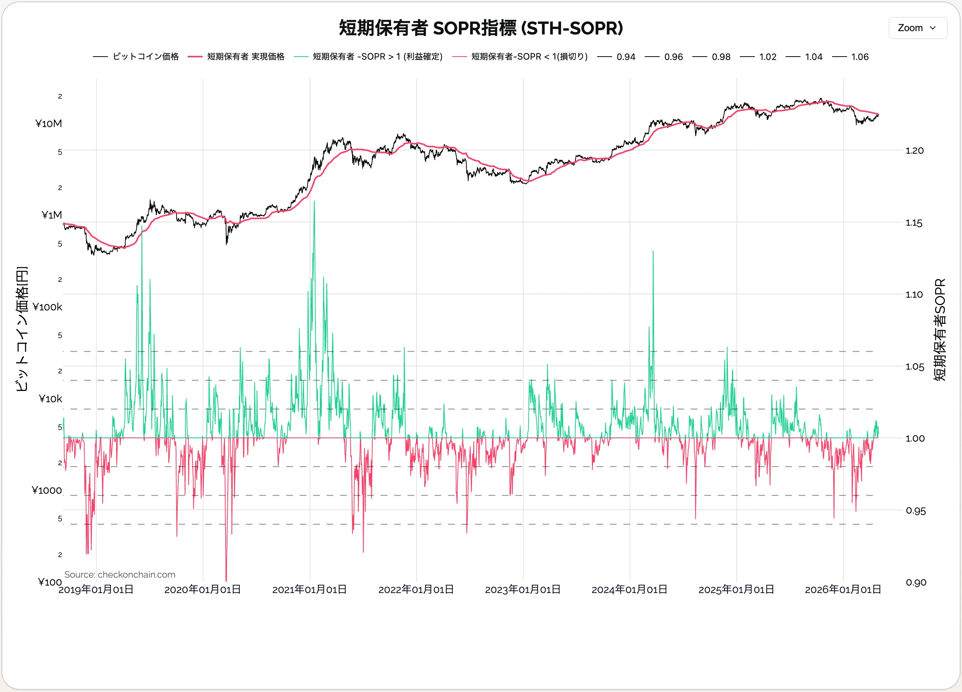962x692 pixels.
Task: Toggle the 0.94 threshold line legend
Action: 626,57
